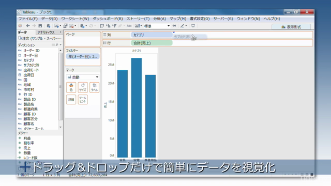Click the detail mark card button
Viewport: 331px width, 186px height.
(x=71, y=99)
